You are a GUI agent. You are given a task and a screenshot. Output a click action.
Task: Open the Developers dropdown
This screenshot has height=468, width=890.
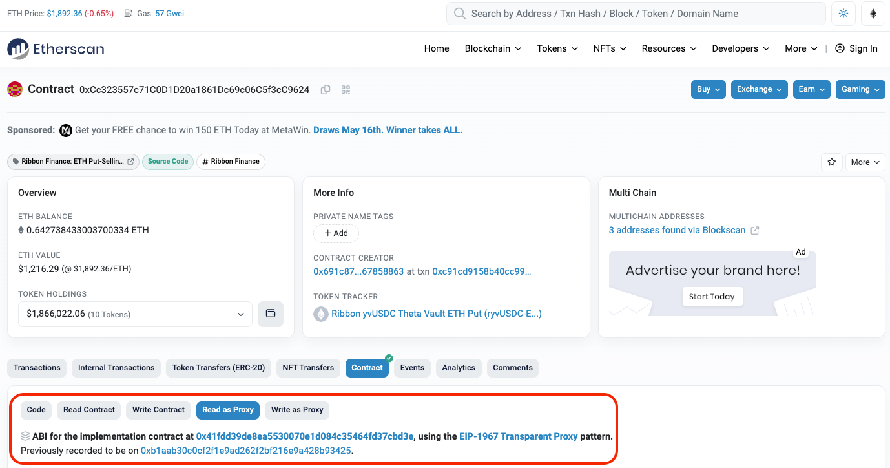[741, 48]
